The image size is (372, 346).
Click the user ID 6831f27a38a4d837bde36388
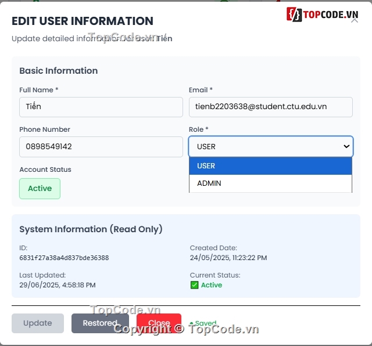click(x=64, y=258)
